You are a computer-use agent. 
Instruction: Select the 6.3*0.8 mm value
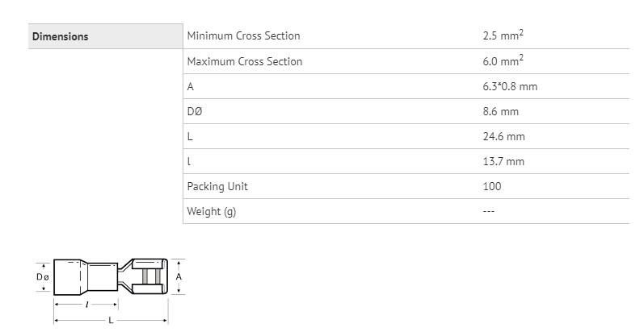click(510, 87)
